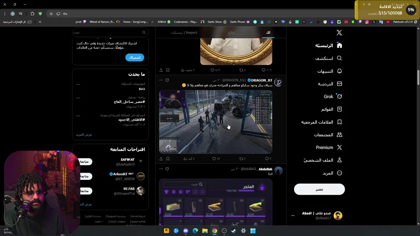Follow RE7AB with the متابعة button
The image size is (420, 236).
85,191
